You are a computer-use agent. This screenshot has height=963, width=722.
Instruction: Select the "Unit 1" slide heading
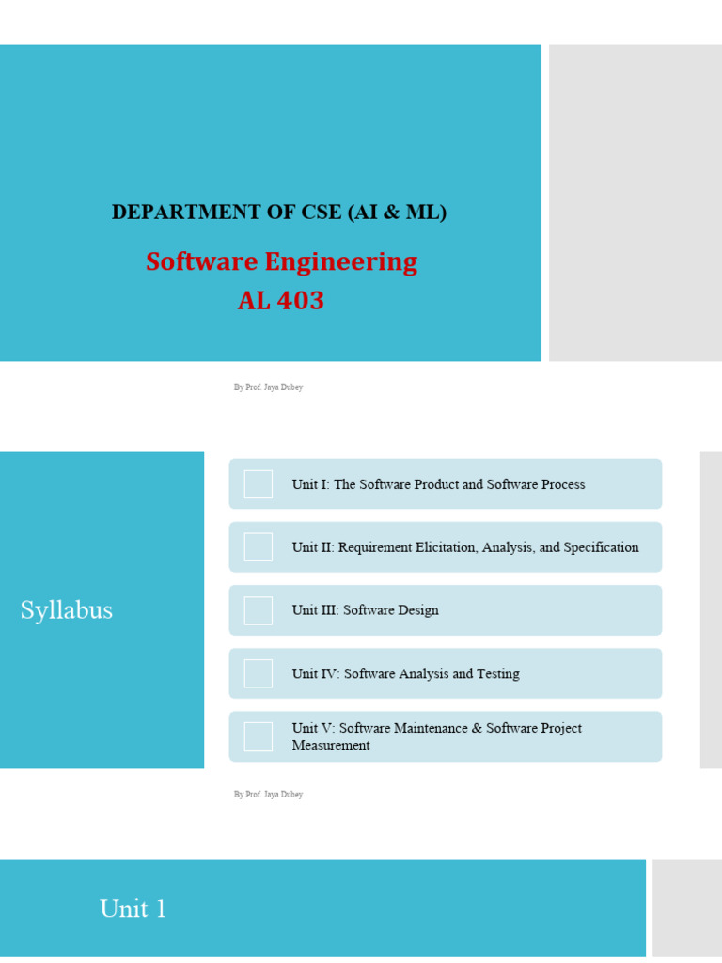[133, 908]
